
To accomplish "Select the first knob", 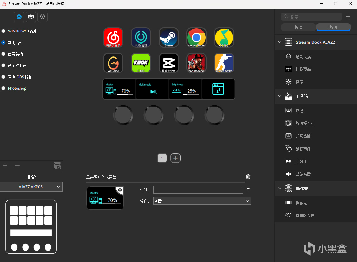I will [x=123, y=115].
